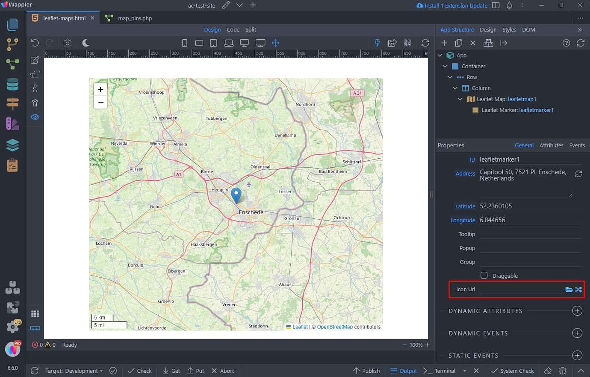Refresh the design view with the sync icon

click(425, 43)
